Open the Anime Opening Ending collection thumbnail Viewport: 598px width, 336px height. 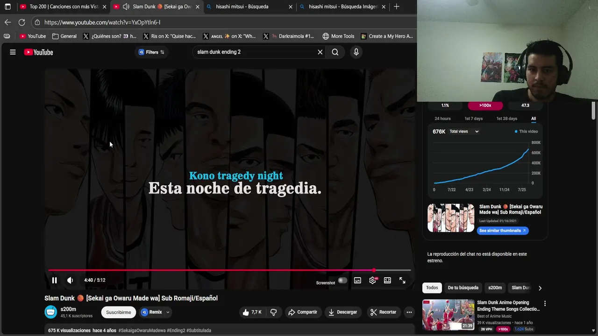pos(448,315)
